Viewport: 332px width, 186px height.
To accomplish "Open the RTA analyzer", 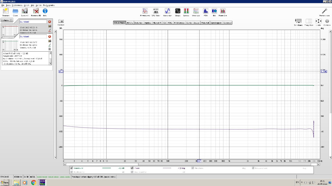I will [x=206, y=12].
